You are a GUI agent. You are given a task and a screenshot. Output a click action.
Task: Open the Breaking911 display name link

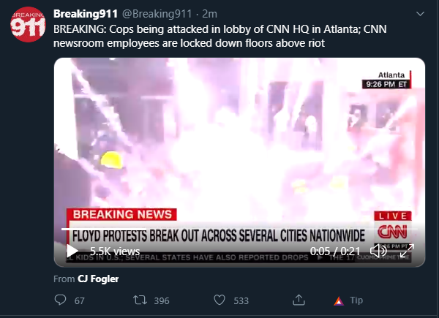coord(86,14)
